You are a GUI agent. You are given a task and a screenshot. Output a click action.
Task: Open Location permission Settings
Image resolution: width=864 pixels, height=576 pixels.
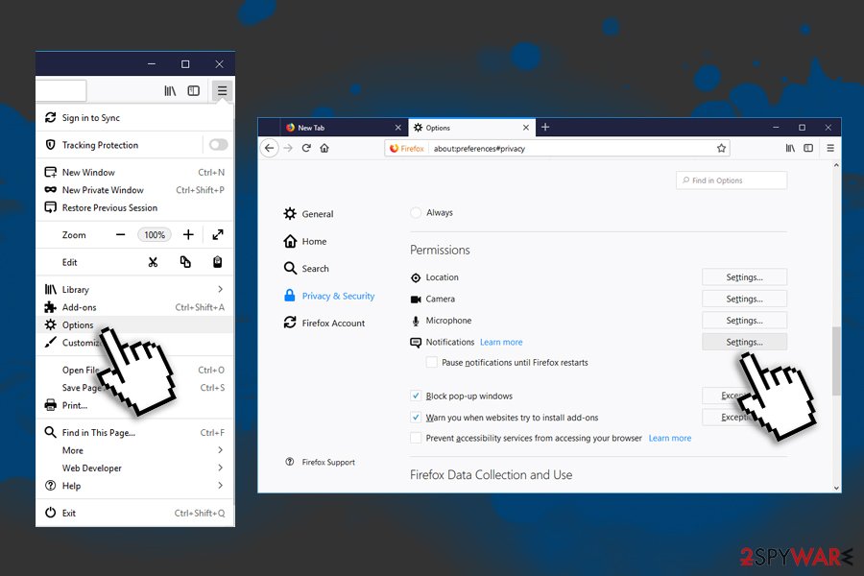[744, 277]
